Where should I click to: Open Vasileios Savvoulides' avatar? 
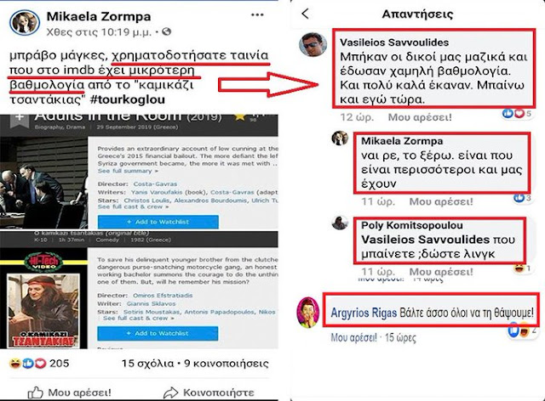[x=313, y=44]
